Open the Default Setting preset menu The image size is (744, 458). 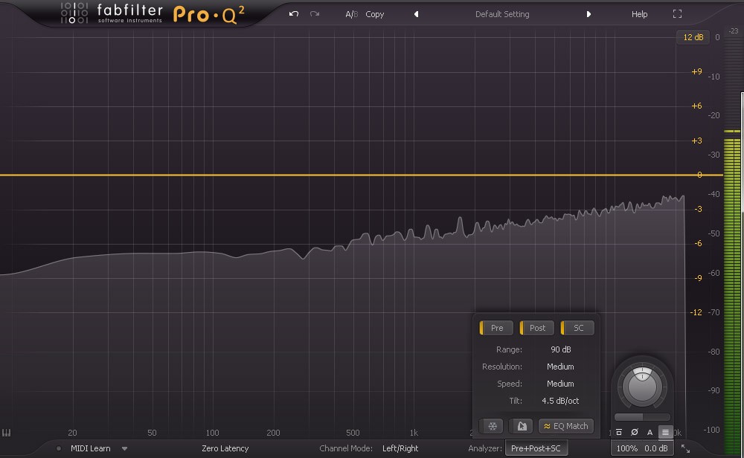[x=502, y=14]
